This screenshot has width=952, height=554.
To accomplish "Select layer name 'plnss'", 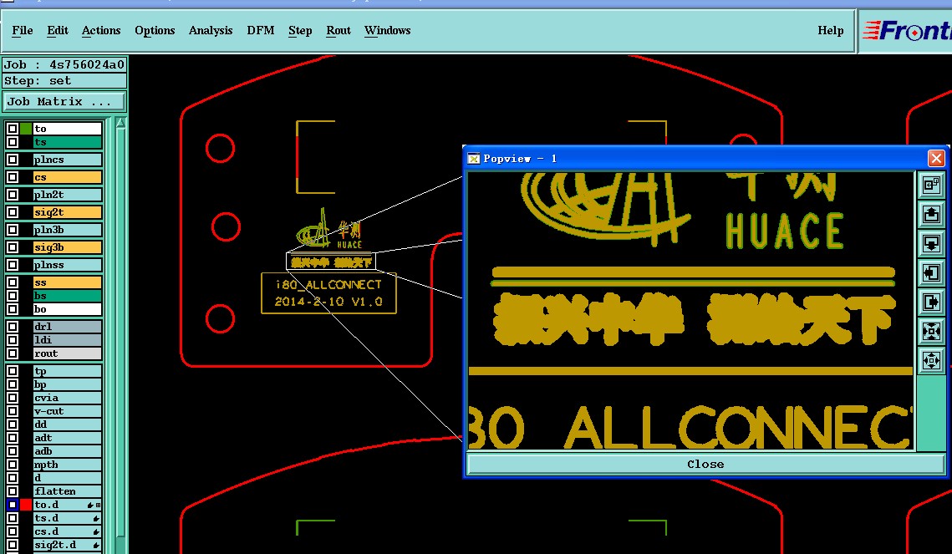I will tap(68, 265).
